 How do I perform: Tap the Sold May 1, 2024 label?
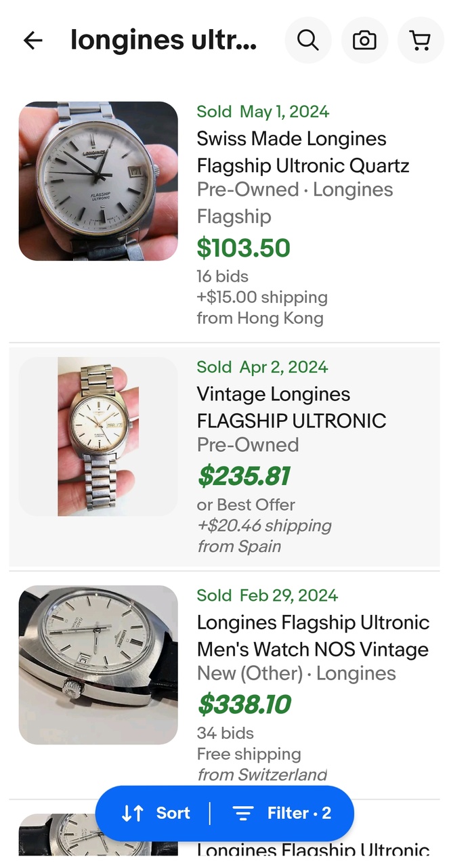point(263,112)
